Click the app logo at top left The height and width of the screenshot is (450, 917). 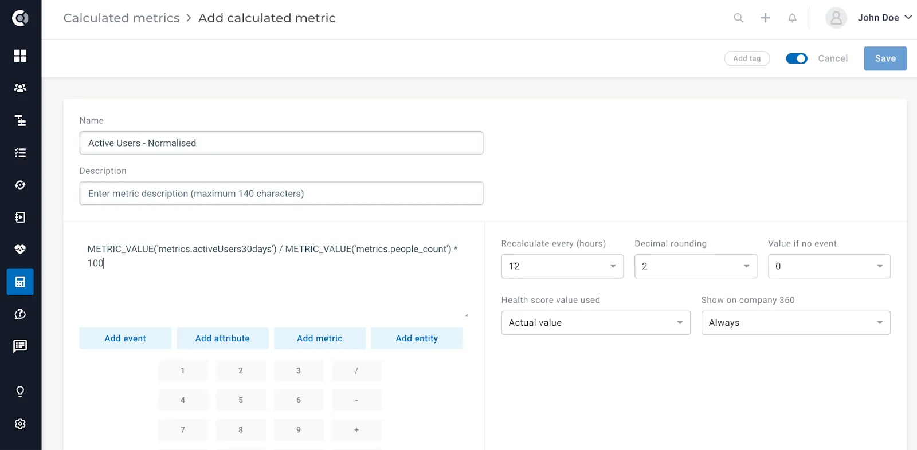pos(20,18)
